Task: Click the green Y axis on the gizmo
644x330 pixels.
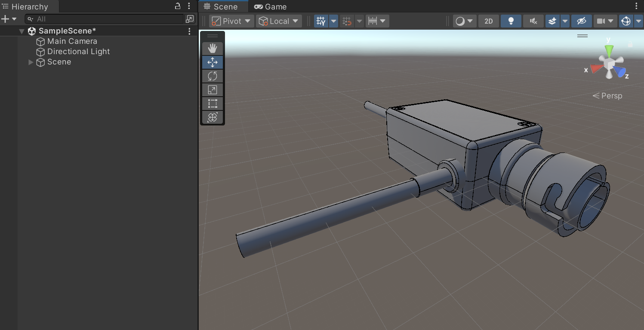Action: [x=609, y=49]
